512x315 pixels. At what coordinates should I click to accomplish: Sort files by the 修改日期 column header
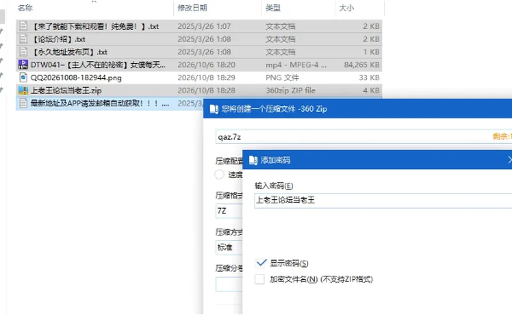click(x=193, y=8)
